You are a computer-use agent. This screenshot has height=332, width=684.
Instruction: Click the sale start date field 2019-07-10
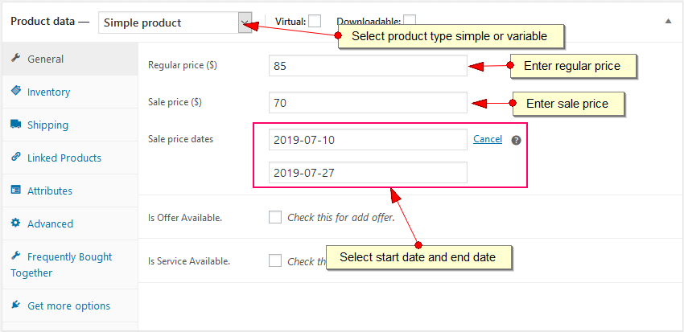tap(368, 140)
